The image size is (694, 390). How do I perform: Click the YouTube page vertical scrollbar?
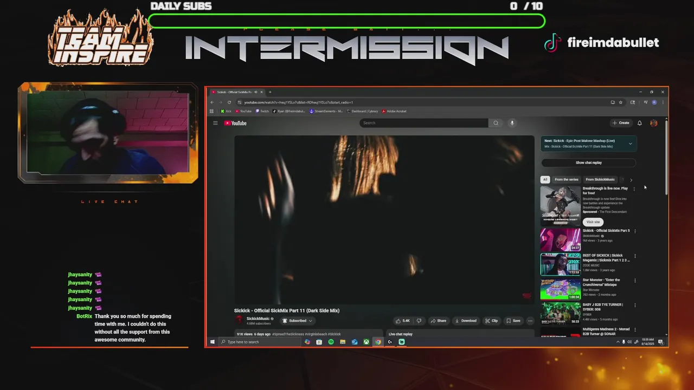(666, 157)
